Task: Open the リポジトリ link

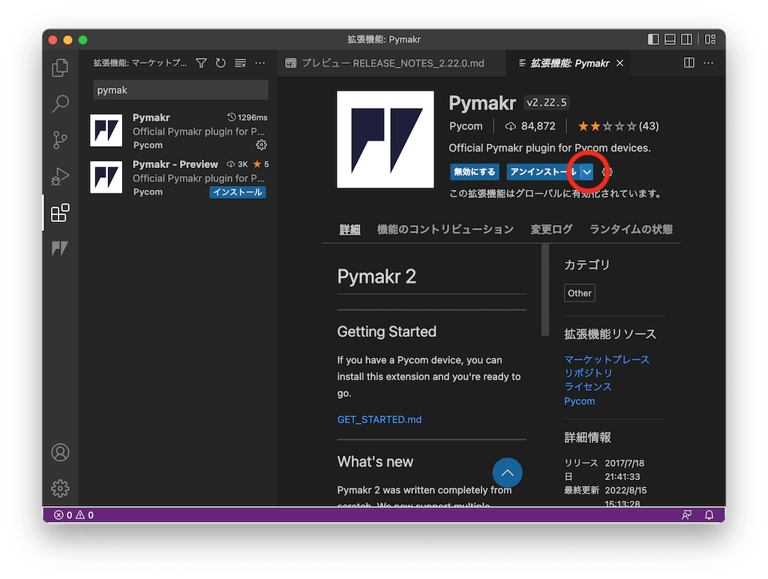Action: [588, 373]
